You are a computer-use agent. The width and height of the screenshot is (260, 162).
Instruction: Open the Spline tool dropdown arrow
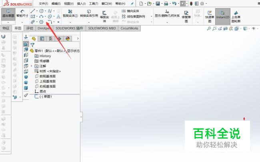pos(54,11)
